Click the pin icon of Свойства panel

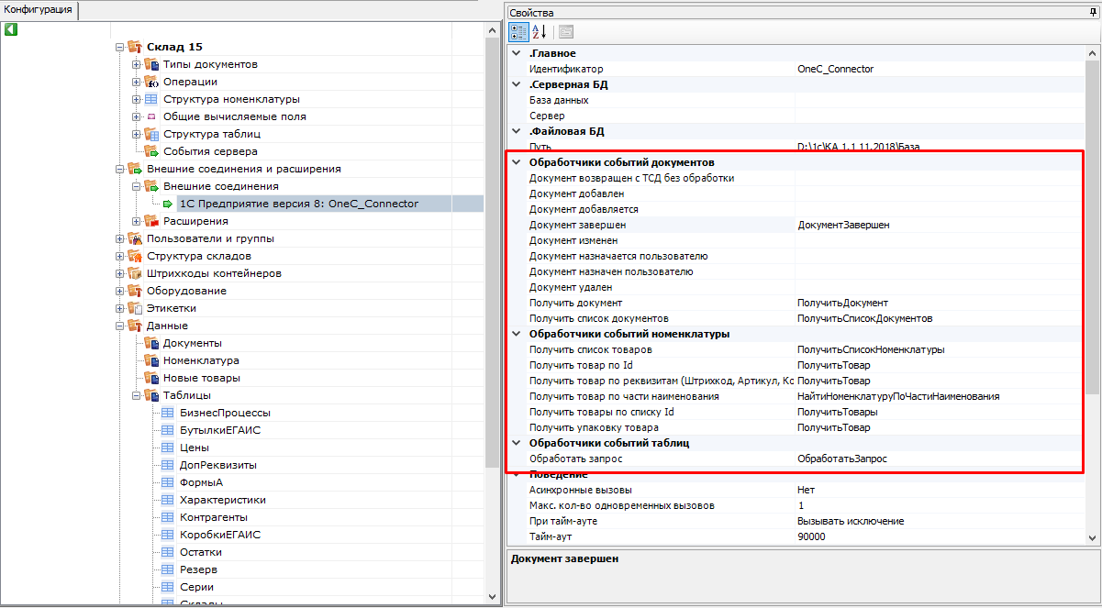pyautogui.click(x=1091, y=13)
